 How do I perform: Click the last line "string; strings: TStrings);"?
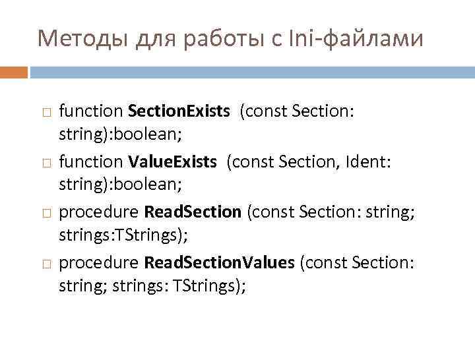[x=152, y=285]
